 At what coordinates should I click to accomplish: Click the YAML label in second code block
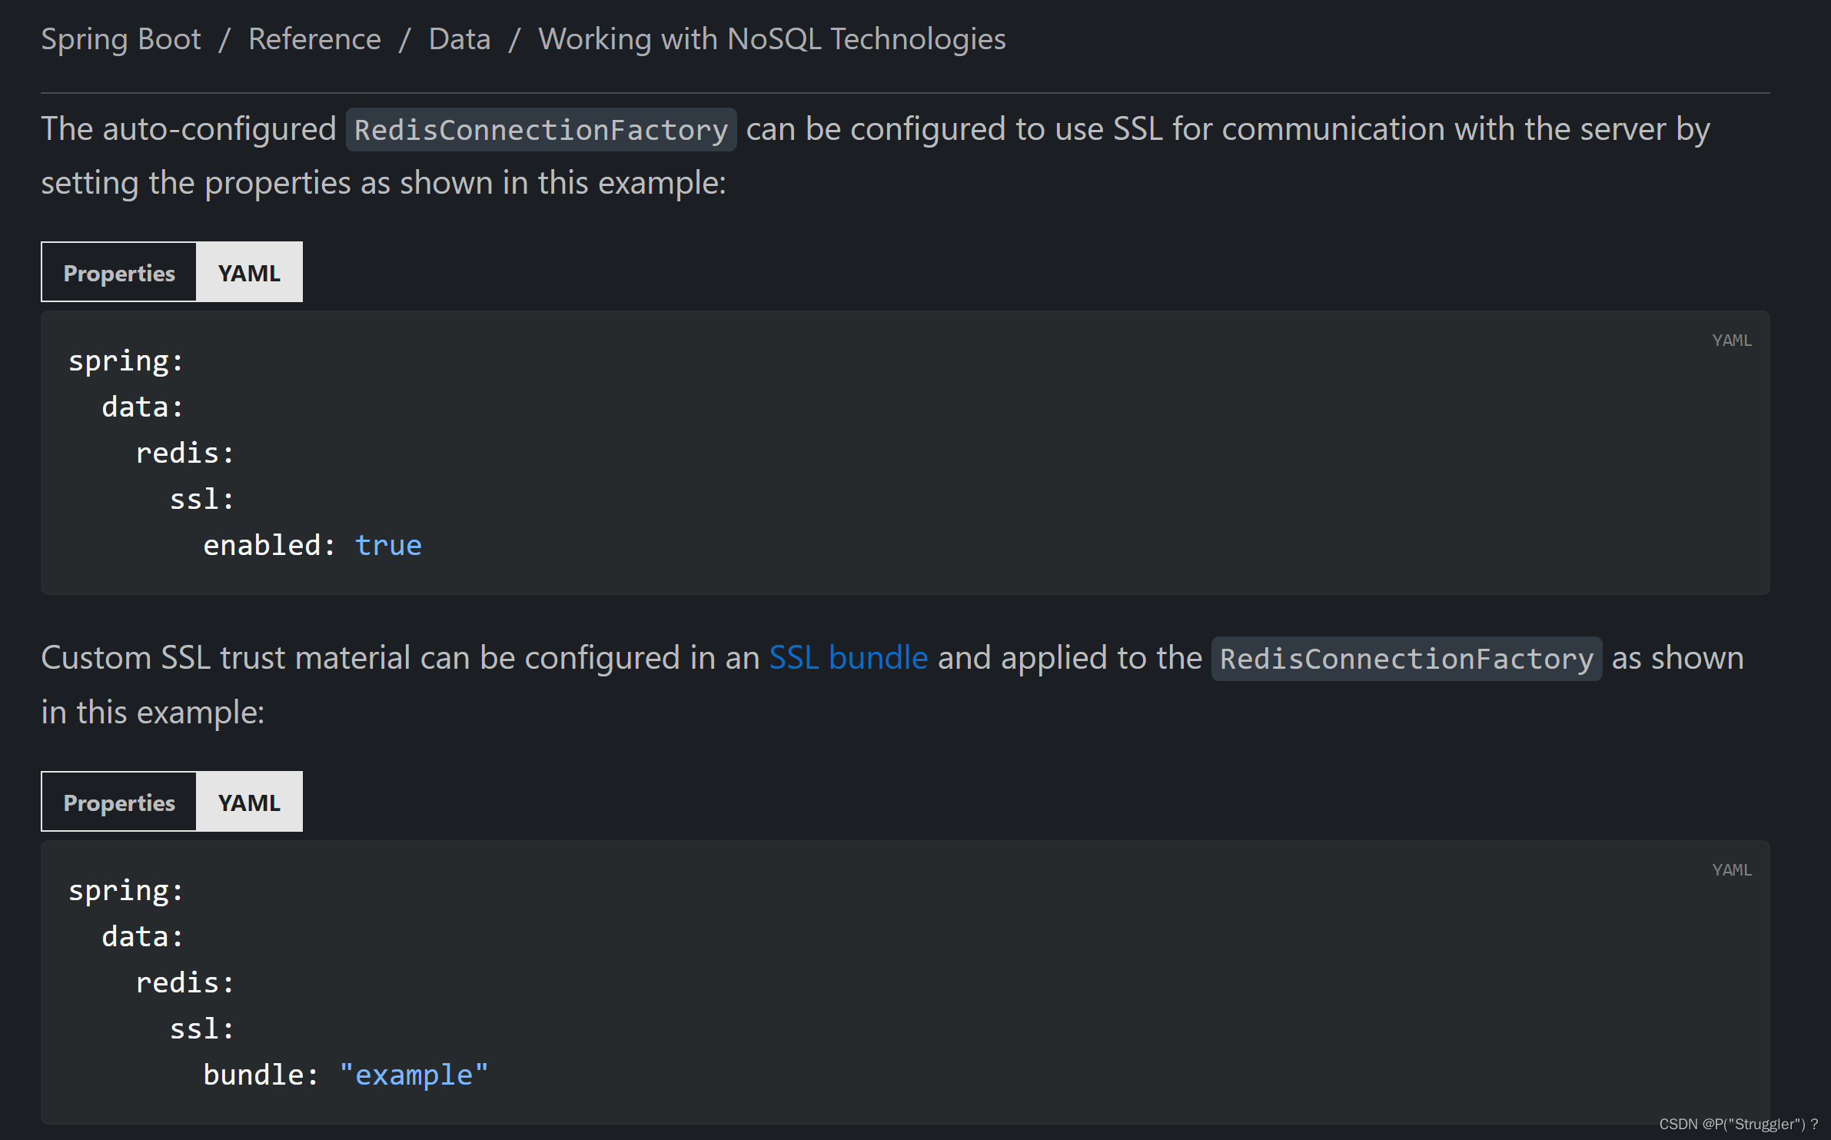[x=1731, y=870]
